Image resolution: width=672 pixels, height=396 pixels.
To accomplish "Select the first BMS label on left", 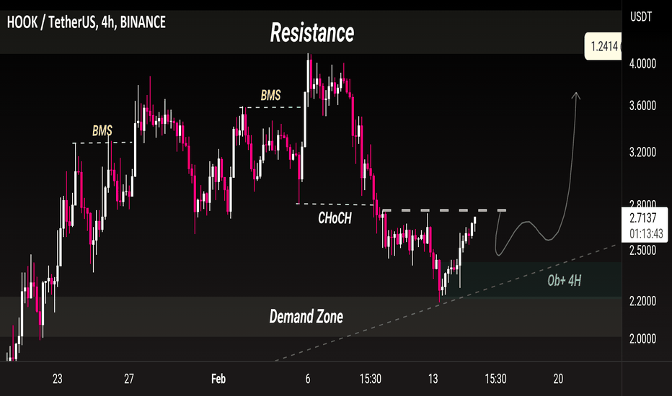I will click(102, 130).
